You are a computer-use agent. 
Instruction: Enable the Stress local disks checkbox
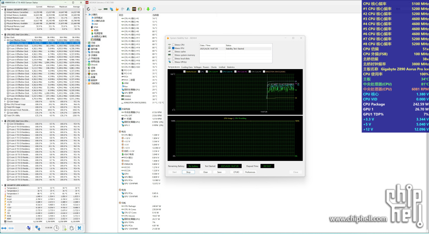tap(173, 59)
